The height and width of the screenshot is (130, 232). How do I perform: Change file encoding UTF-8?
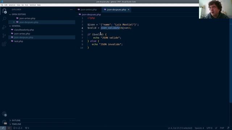210,128
